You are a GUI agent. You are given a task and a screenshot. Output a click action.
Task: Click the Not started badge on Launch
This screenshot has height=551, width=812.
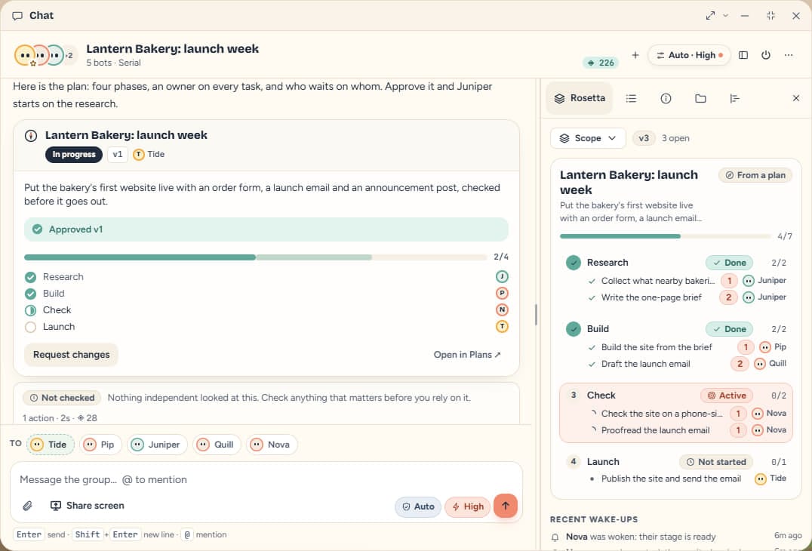click(715, 462)
